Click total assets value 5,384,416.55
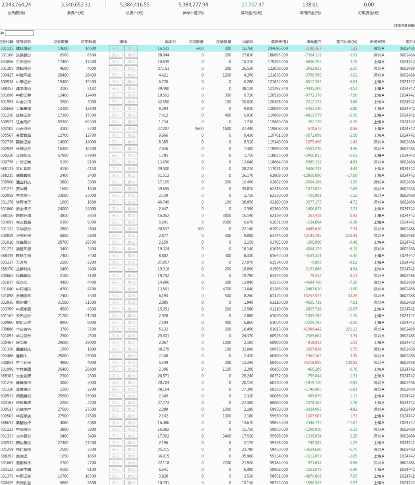Image resolution: width=415 pixels, height=485 pixels. (135, 4)
